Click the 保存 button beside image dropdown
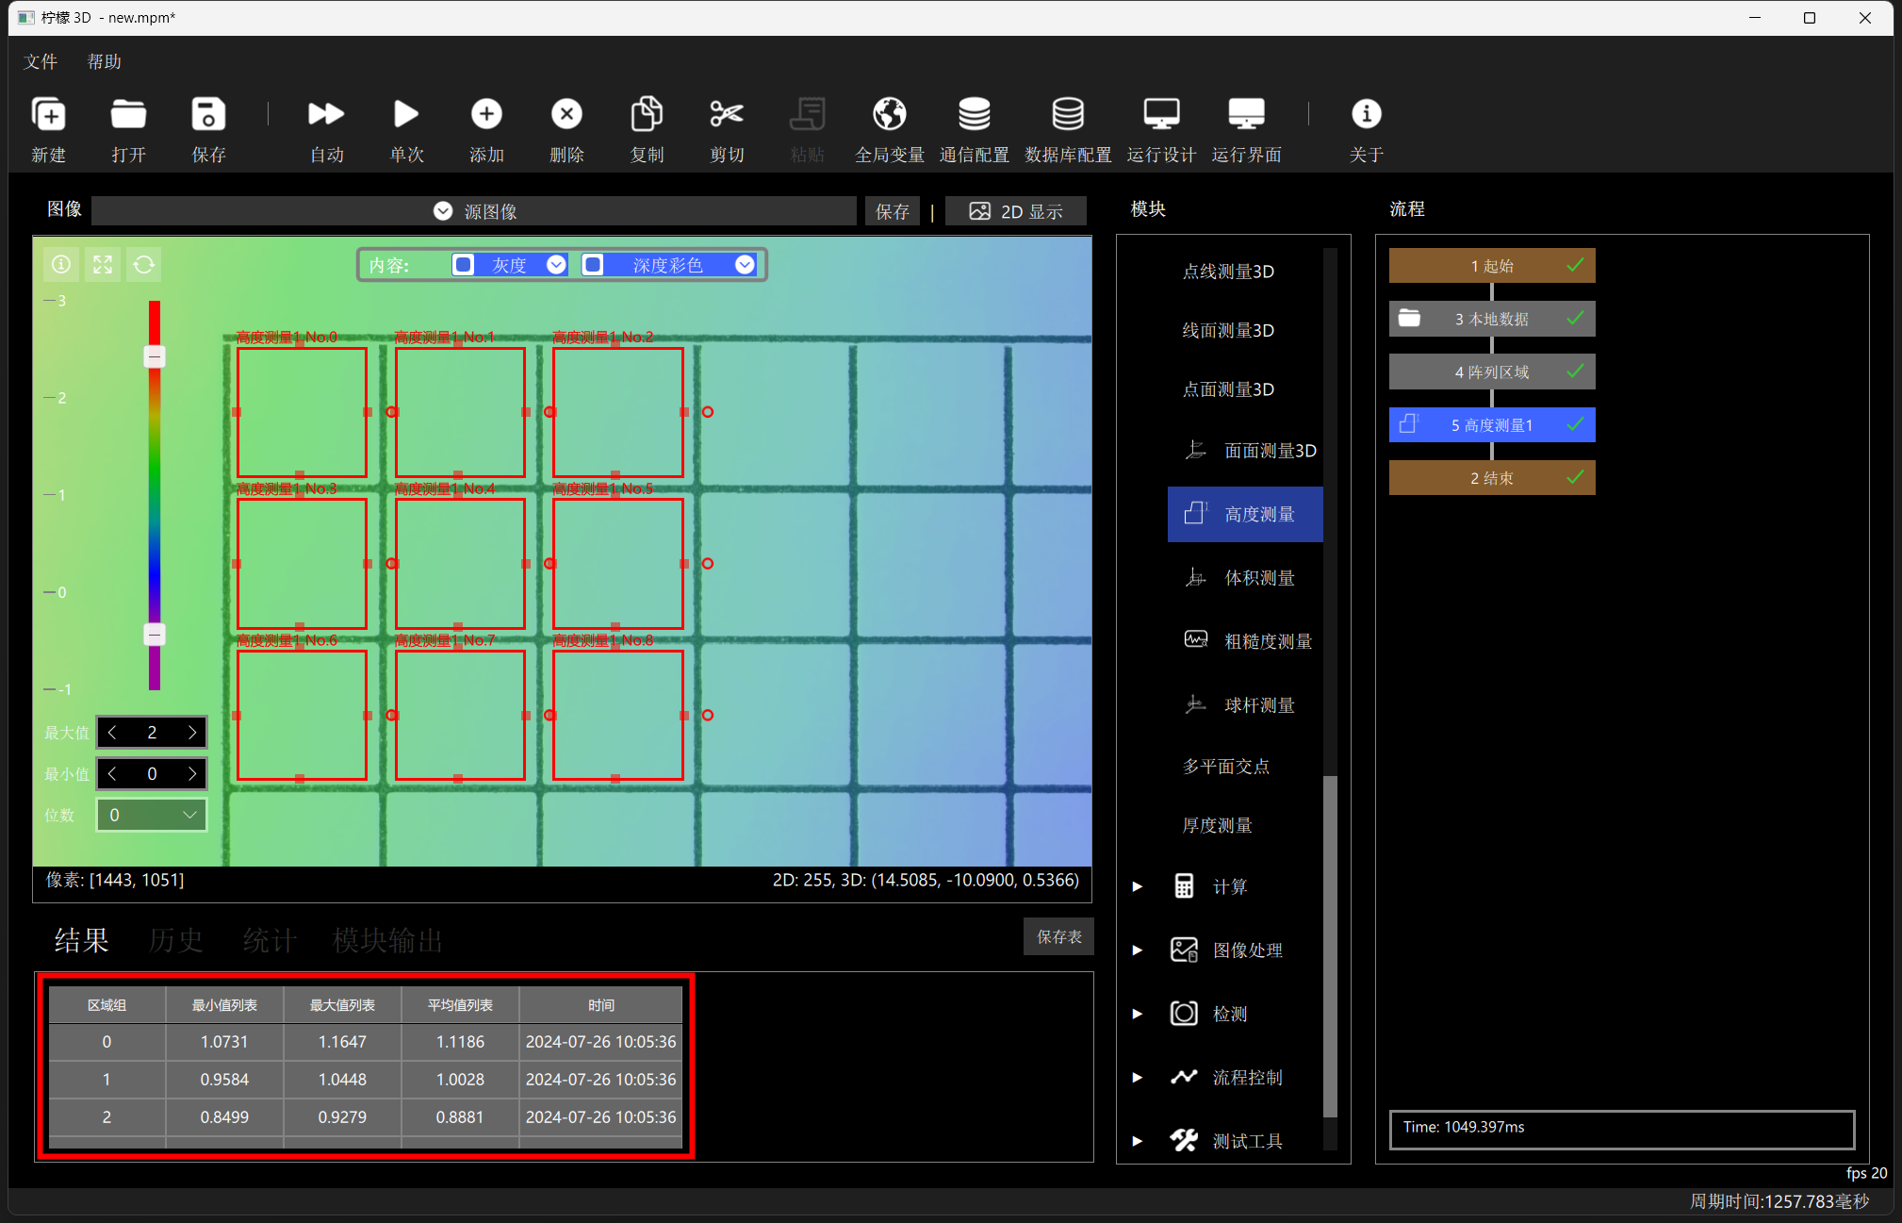The width and height of the screenshot is (1902, 1223). click(x=893, y=211)
